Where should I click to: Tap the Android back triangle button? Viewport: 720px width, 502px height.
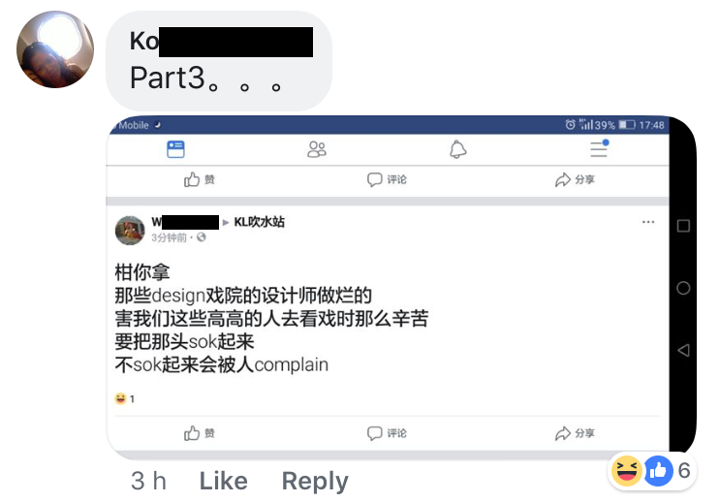(683, 350)
